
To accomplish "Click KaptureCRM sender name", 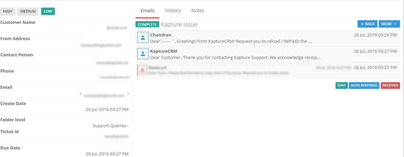I will (x=164, y=51).
